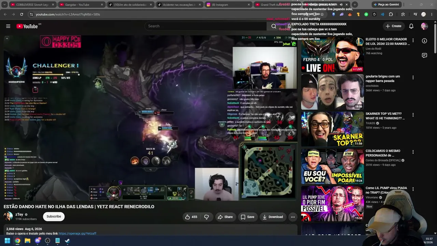Viewport: 437px width, 246px height.
Task: Open the YouTube guide hamburger menu
Action: pyautogui.click(x=8, y=26)
